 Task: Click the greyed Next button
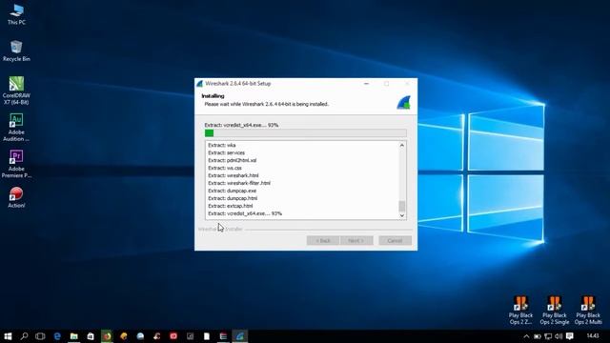pos(356,241)
